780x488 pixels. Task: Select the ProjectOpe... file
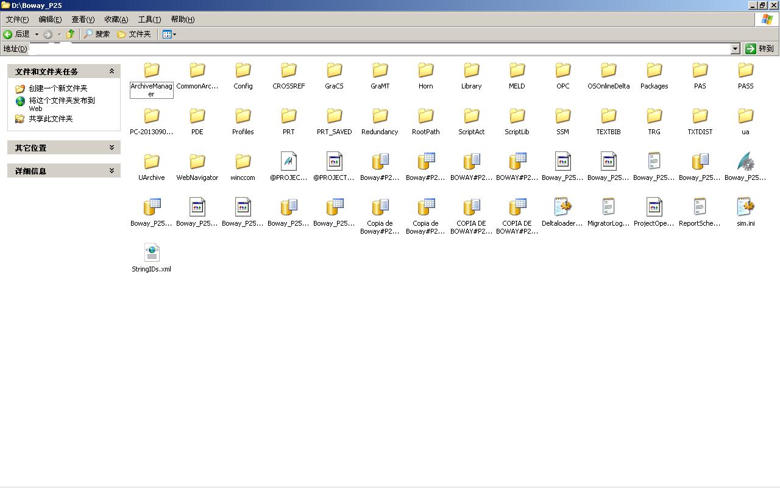pyautogui.click(x=654, y=213)
